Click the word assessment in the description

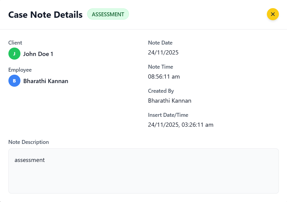click(29, 160)
